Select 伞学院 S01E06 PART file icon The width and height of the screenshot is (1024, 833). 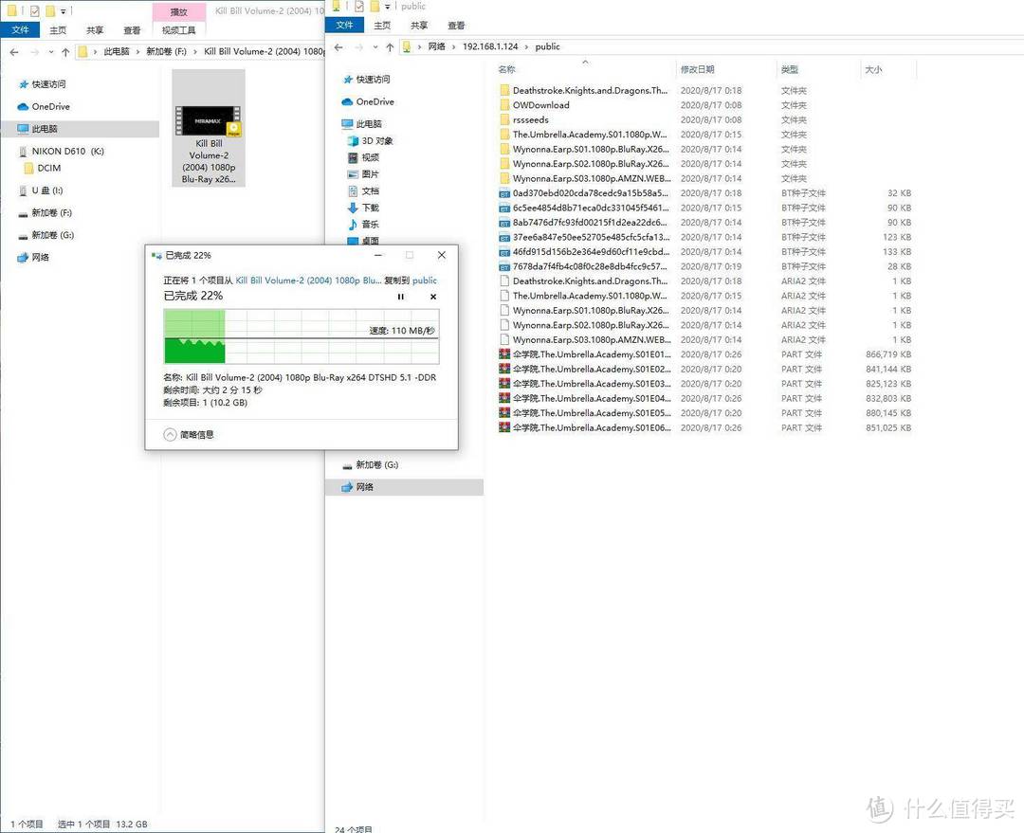point(504,427)
